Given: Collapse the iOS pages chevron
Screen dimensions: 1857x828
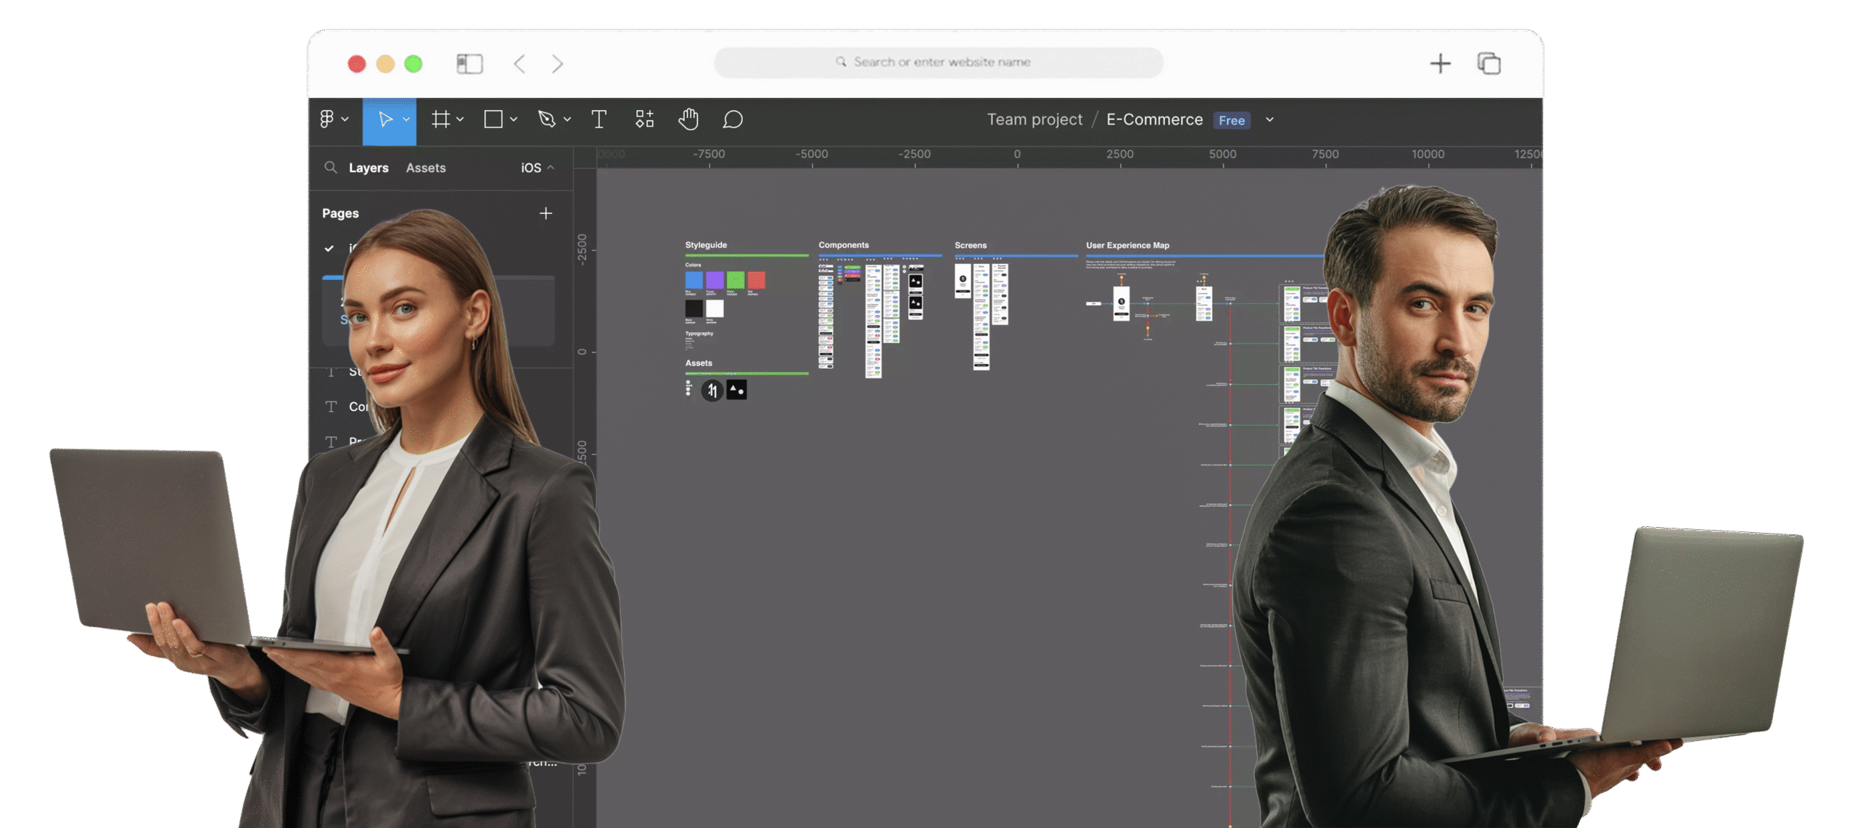Looking at the screenshot, I should pos(551,167).
